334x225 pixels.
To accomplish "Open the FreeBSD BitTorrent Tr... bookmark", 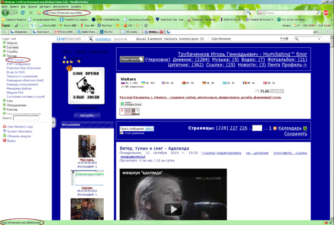I will point(260,20).
